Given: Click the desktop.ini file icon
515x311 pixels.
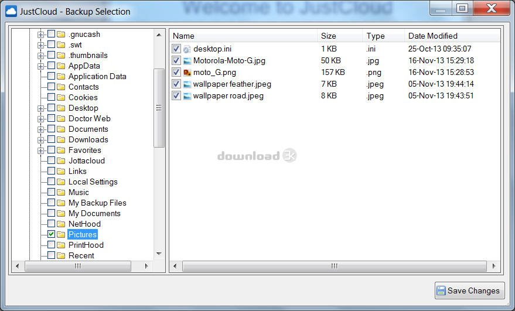Looking at the screenshot, I should point(187,49).
